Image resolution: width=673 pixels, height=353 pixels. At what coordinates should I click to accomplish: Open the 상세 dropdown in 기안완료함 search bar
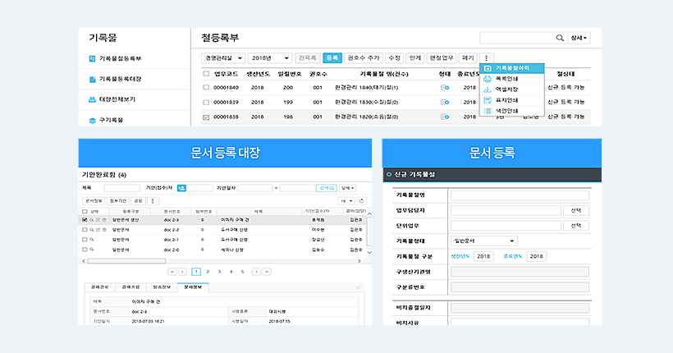click(347, 188)
